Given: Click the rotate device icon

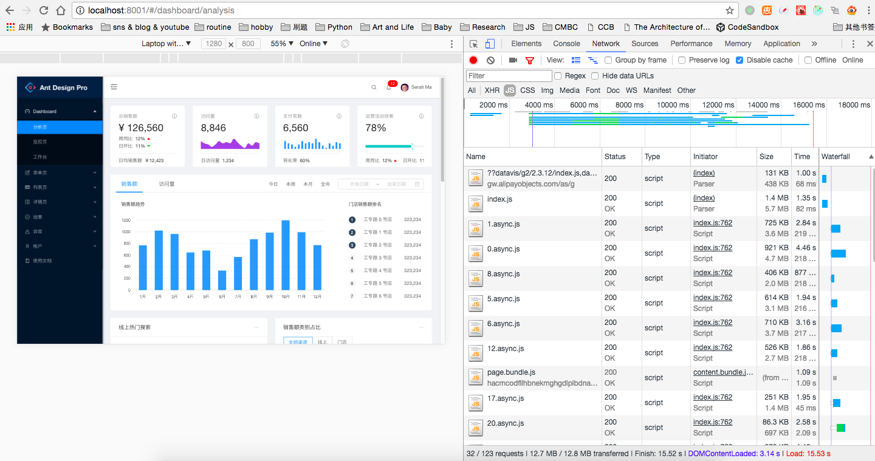Looking at the screenshot, I should click(345, 44).
